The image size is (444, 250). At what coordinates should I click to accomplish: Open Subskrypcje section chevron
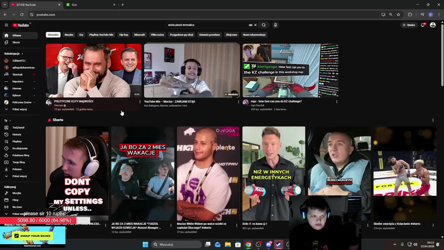click(x=22, y=53)
